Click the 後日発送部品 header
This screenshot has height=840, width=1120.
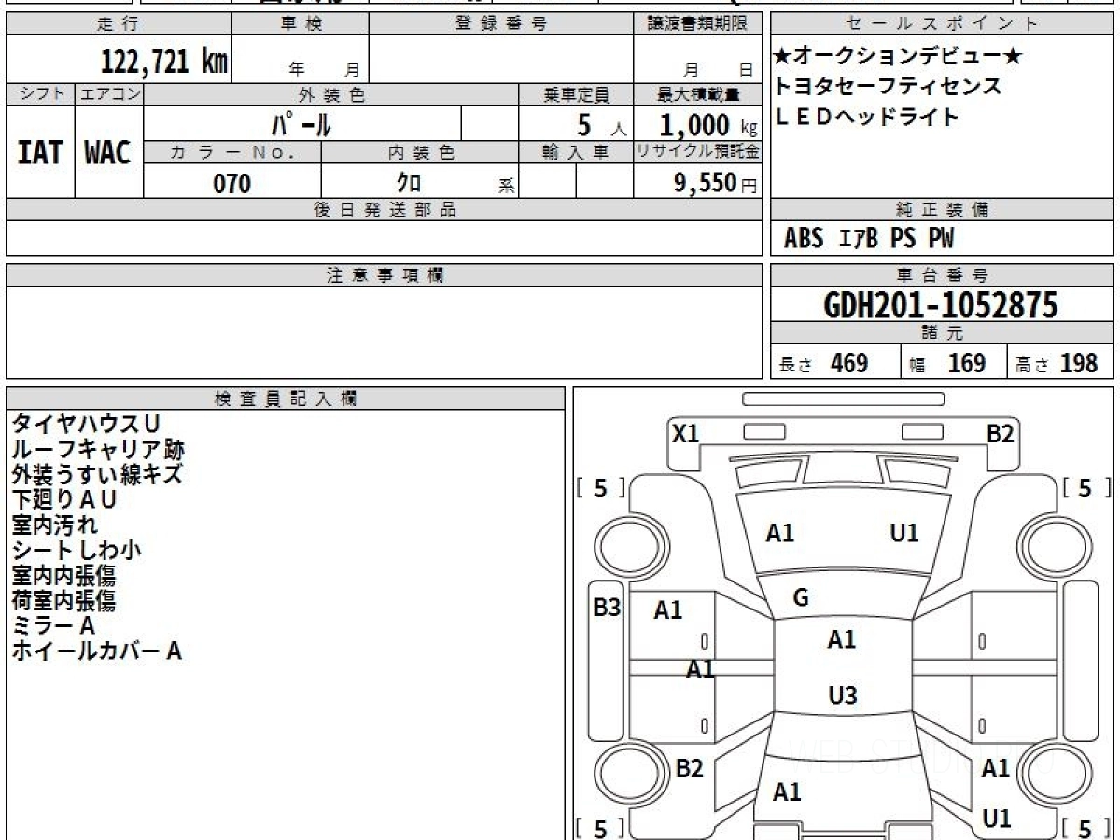coord(384,210)
